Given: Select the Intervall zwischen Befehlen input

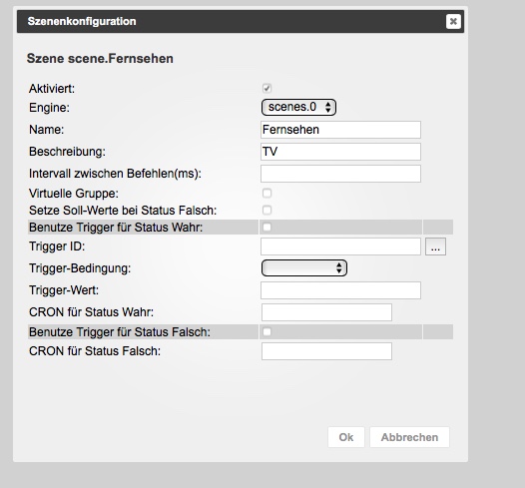Looking at the screenshot, I should [340, 174].
